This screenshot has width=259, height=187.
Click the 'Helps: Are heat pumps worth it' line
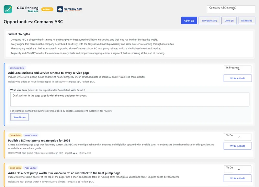51,182
